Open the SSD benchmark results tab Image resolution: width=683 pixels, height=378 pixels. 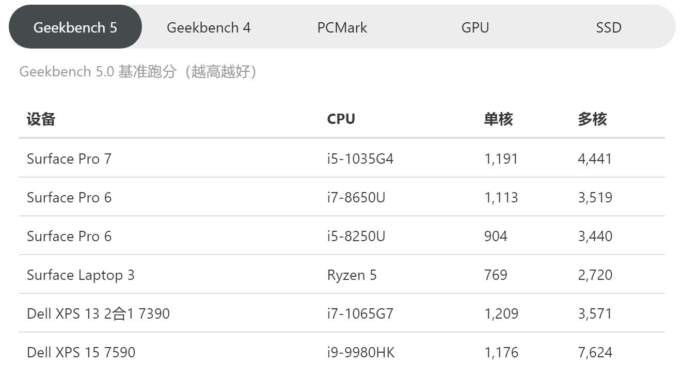point(609,28)
